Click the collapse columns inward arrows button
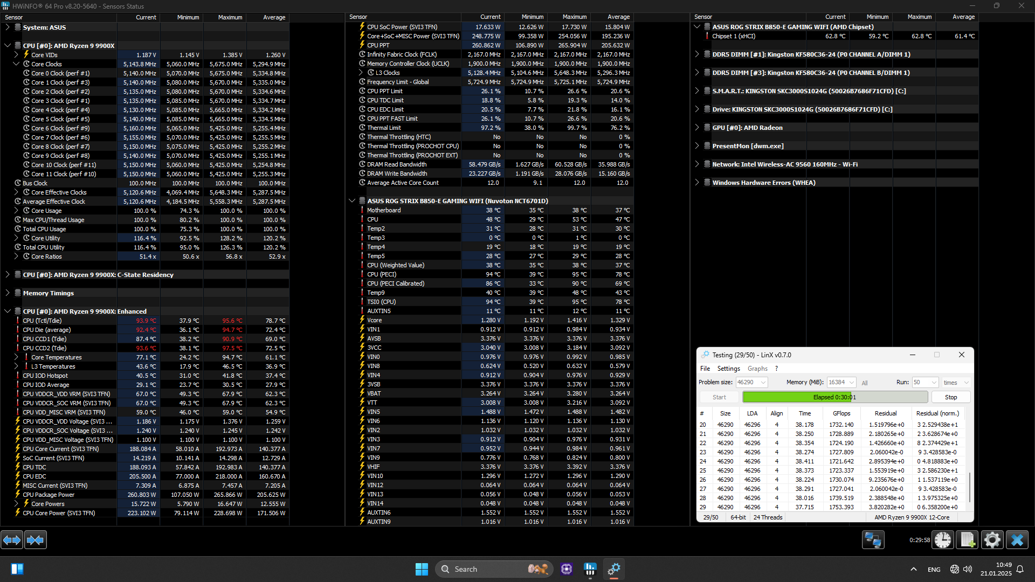This screenshot has width=1035, height=582. point(36,540)
